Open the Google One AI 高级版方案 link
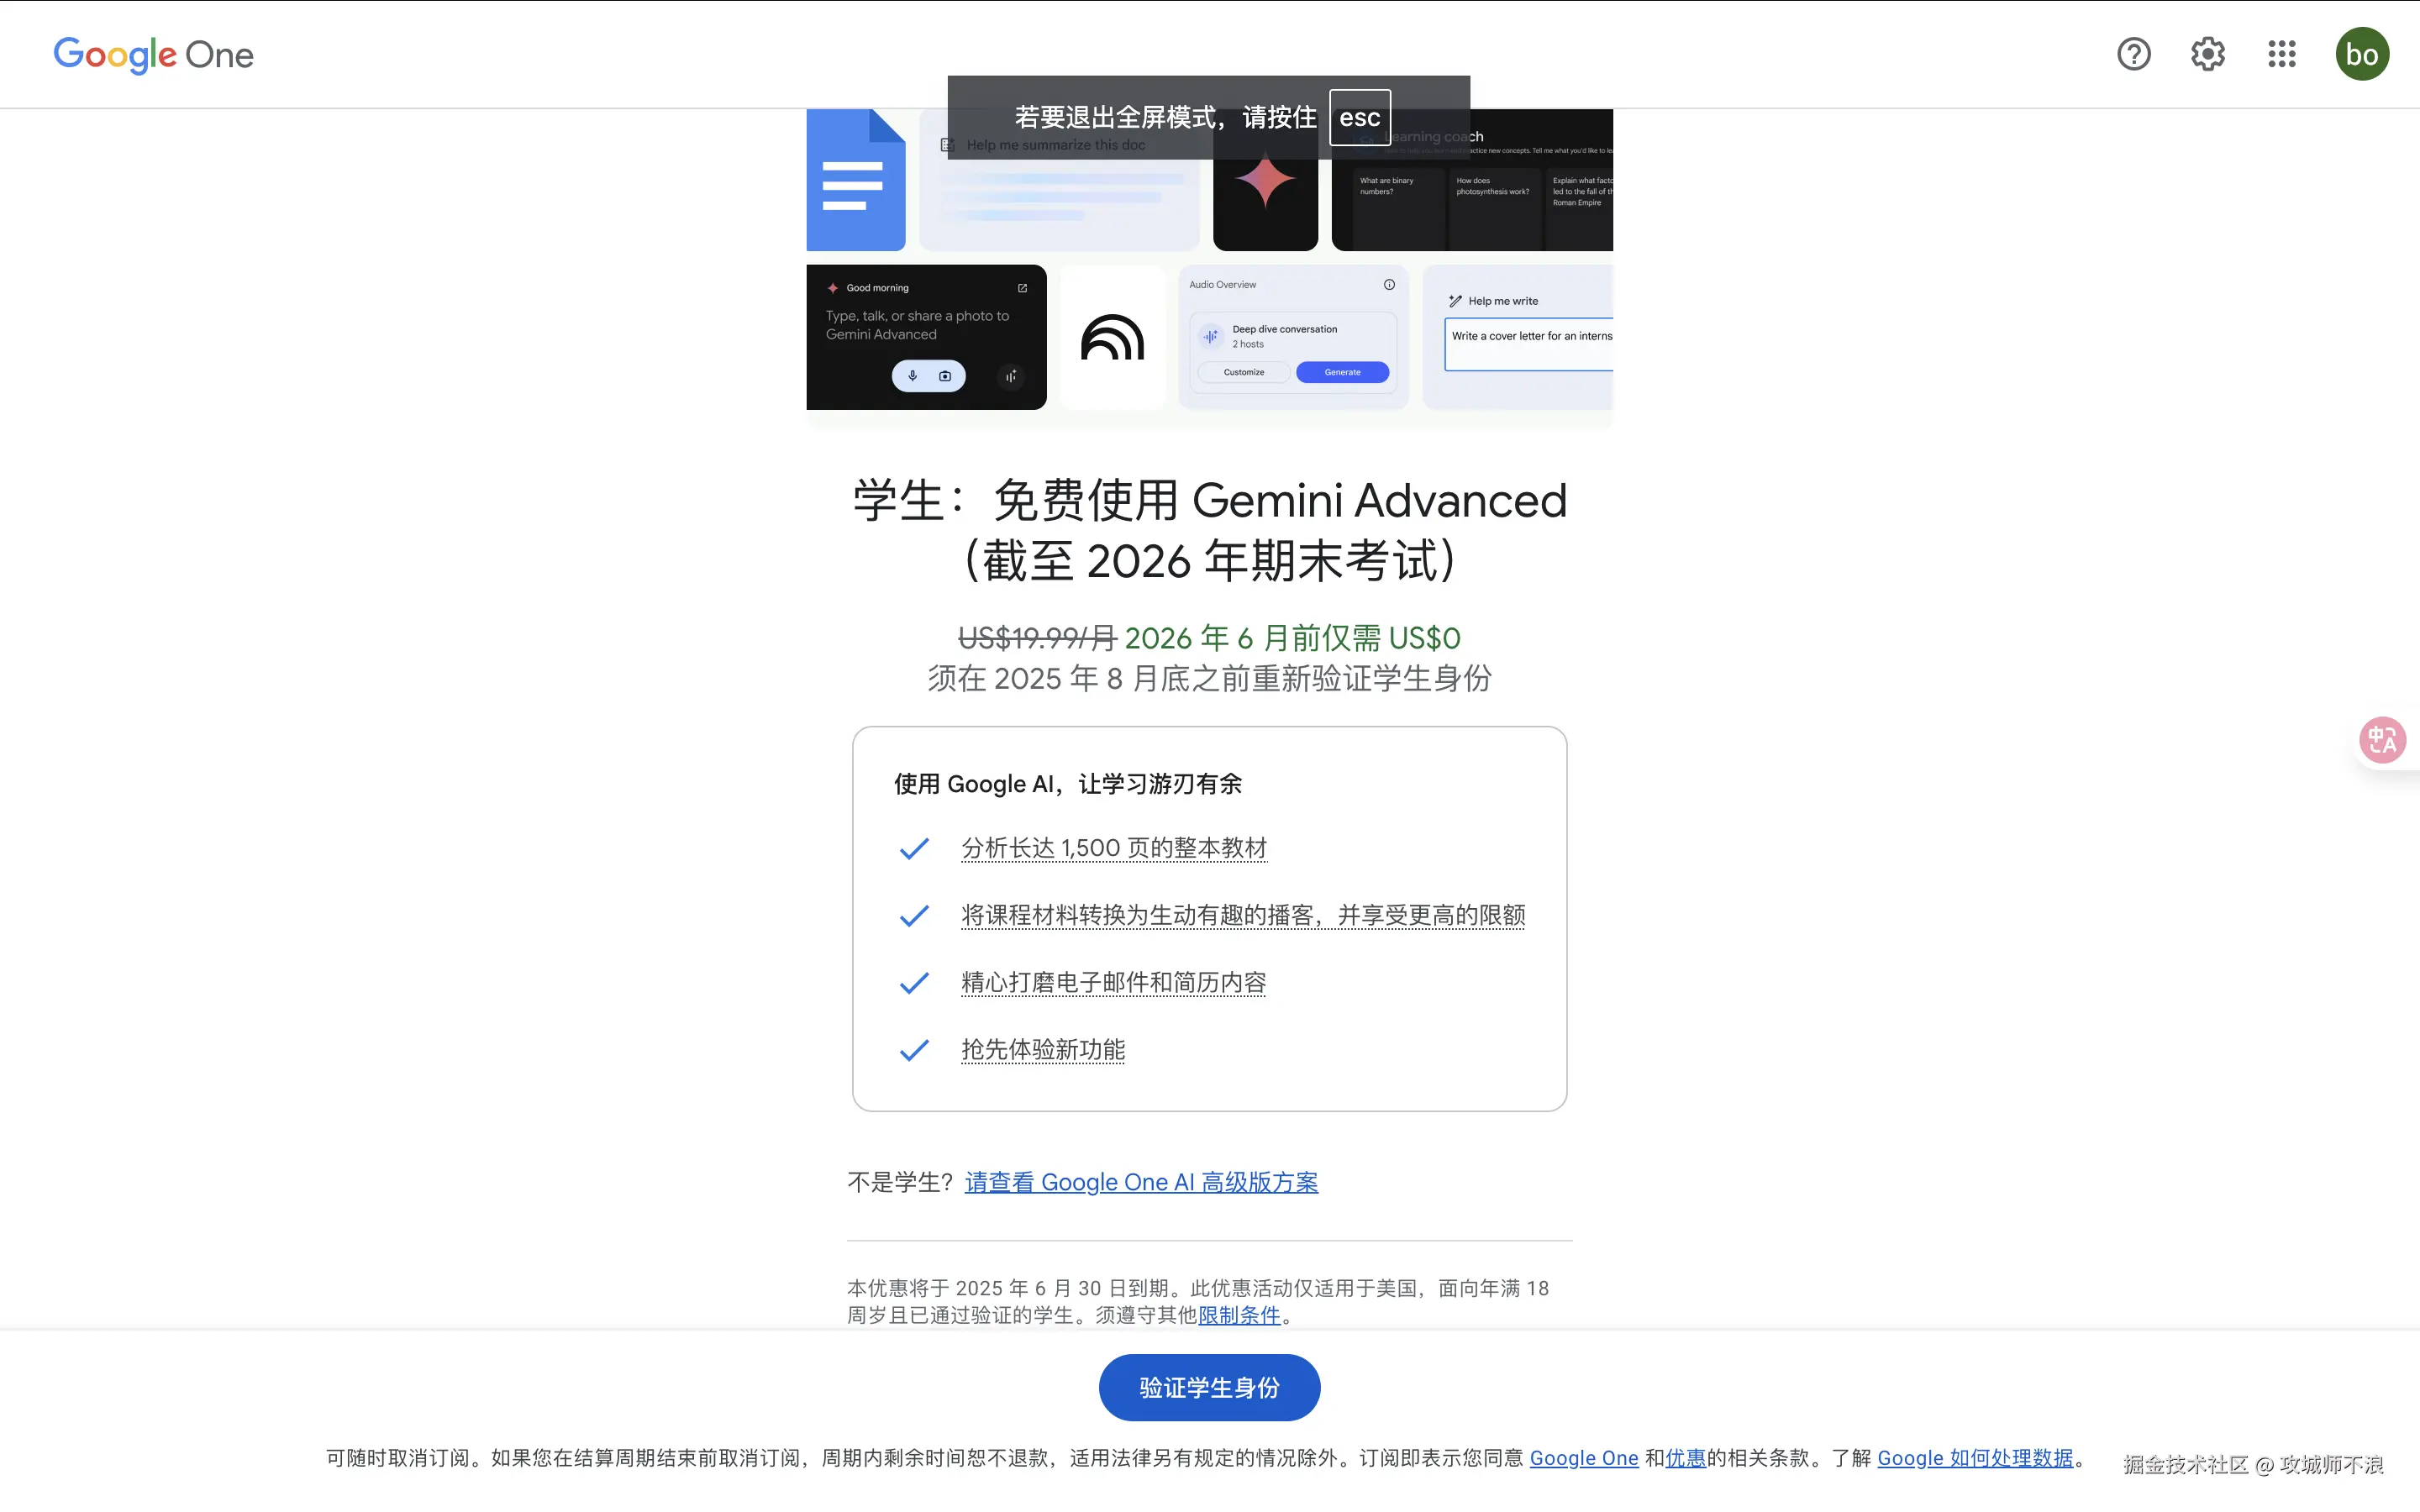This screenshot has width=2420, height=1512. click(x=1141, y=1182)
